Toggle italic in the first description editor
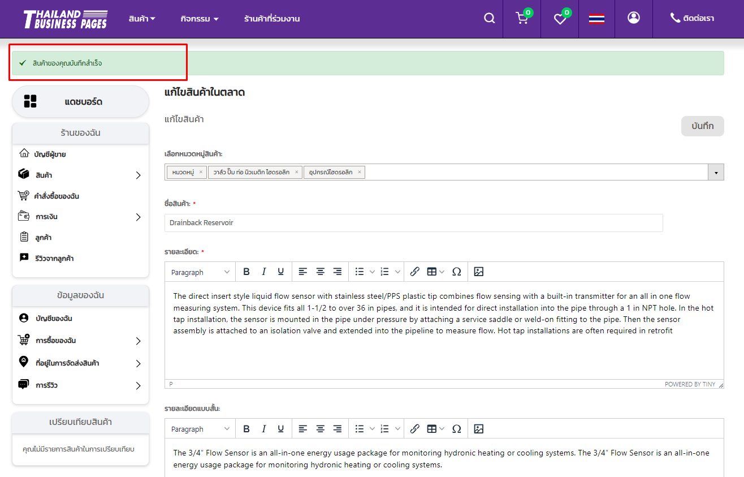This screenshot has height=477, width=744. tap(263, 272)
